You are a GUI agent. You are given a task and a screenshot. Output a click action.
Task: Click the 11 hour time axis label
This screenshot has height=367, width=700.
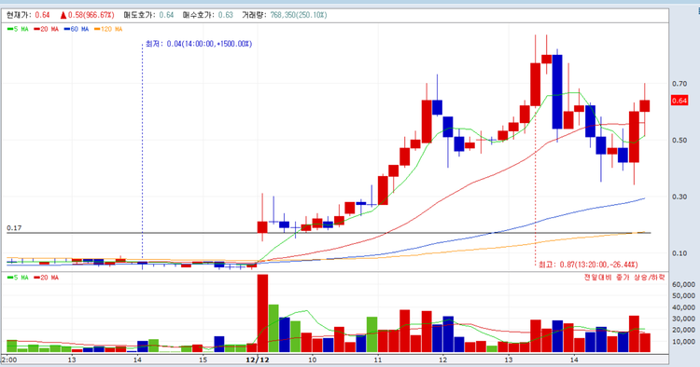tap(378, 360)
